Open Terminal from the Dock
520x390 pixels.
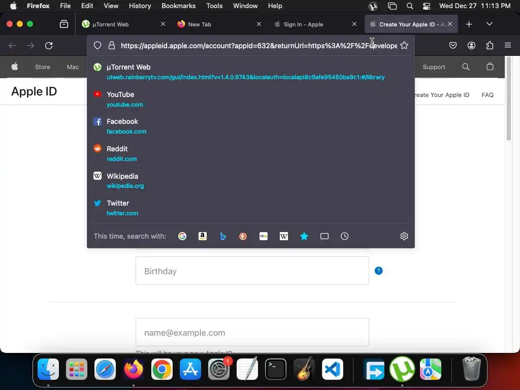click(276, 369)
